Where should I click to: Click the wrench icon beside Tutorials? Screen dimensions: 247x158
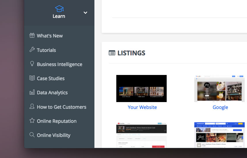coord(32,50)
